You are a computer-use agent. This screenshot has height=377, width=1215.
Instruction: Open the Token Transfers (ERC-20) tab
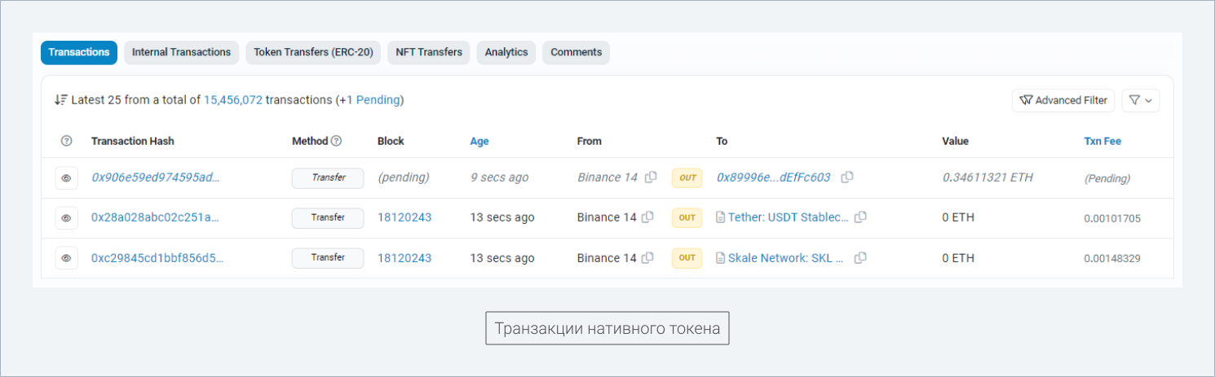(313, 52)
